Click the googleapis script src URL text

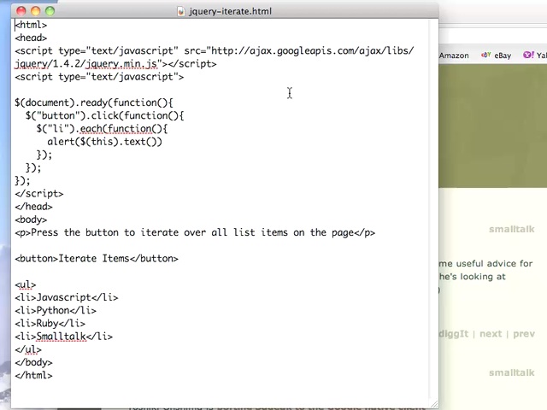pyautogui.click(x=312, y=51)
